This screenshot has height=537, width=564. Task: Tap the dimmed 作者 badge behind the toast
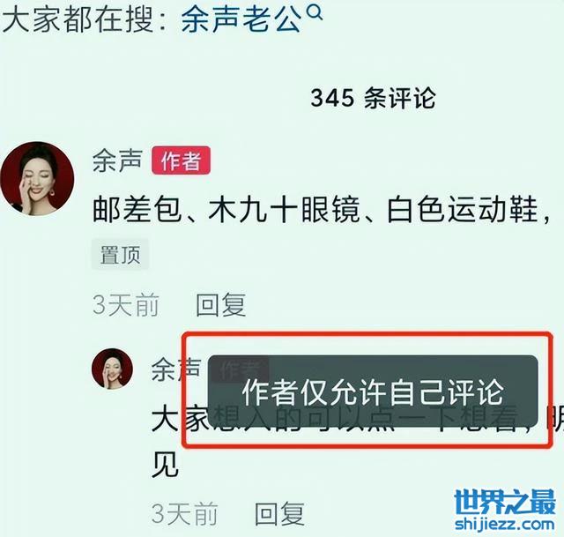pos(240,369)
